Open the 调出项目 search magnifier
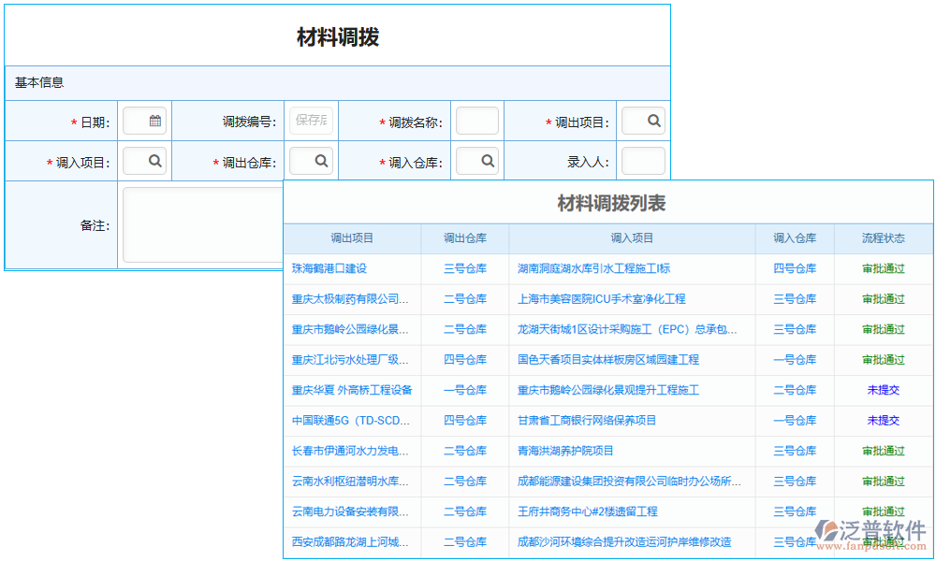 643,120
